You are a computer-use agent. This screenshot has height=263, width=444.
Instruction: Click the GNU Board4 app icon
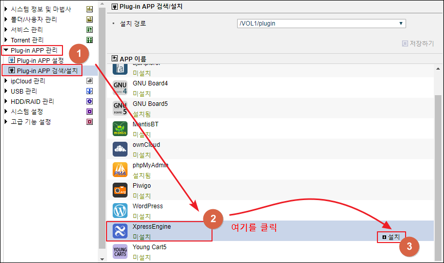pyautogui.click(x=120, y=87)
